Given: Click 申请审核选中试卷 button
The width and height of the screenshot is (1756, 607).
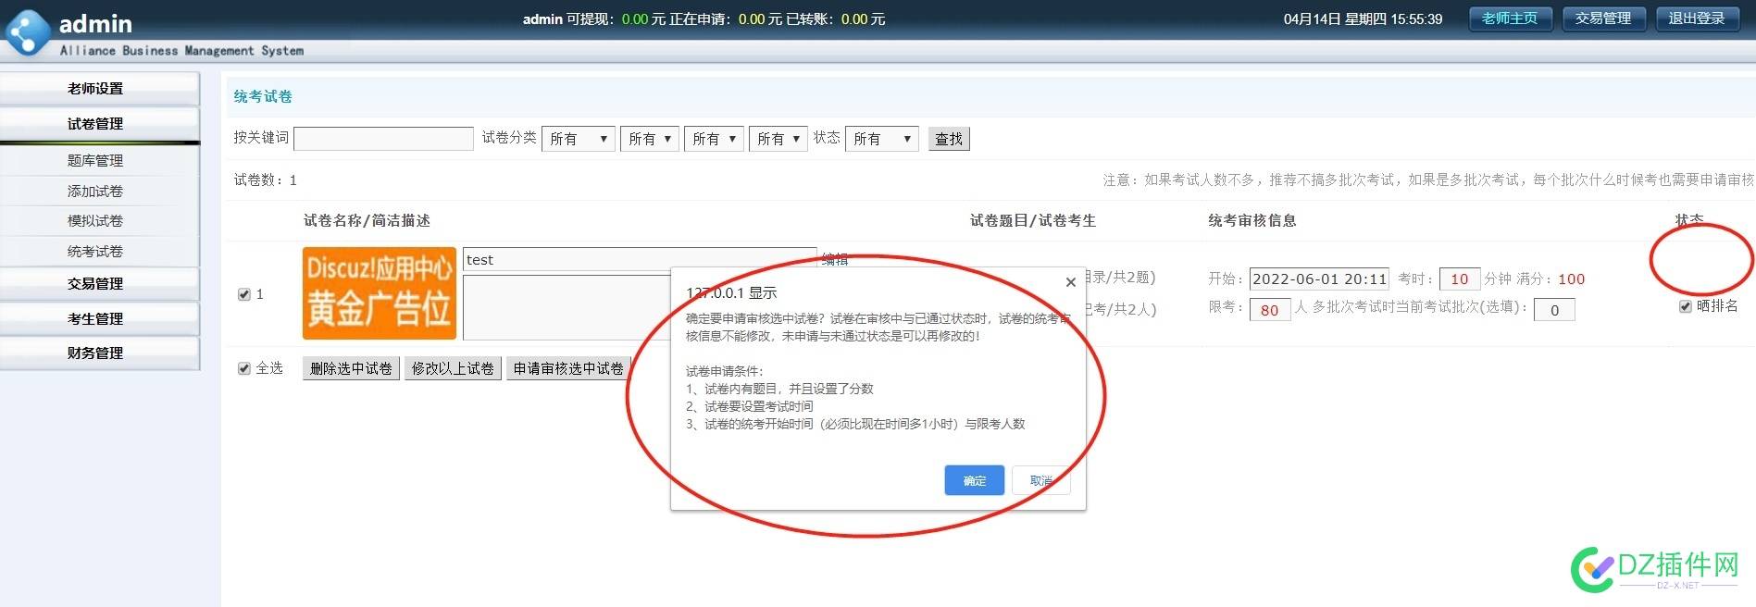Looking at the screenshot, I should click(568, 368).
